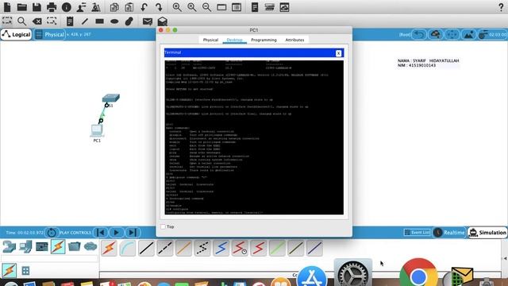Open Desktop tab in PC1 window
Screen dimensions: 508x286
coord(235,40)
